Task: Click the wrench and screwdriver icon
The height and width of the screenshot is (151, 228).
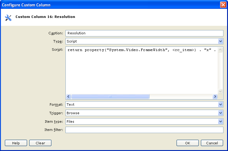Action: [8, 18]
